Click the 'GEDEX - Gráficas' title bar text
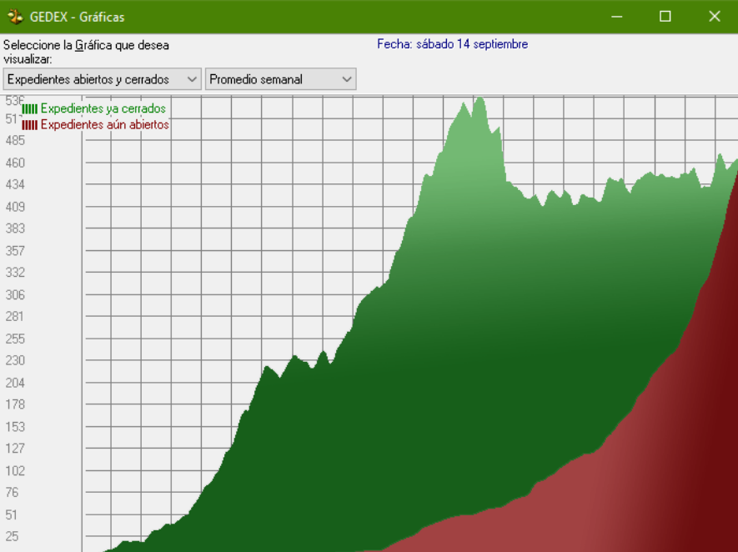 [77, 17]
